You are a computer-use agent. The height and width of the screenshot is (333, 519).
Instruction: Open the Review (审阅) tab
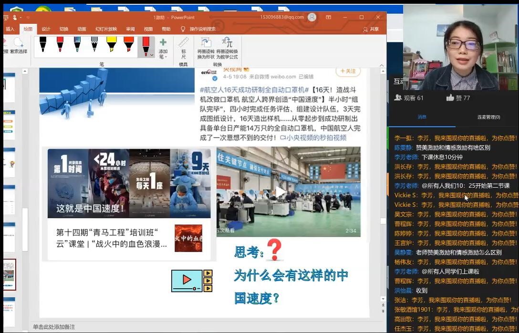click(x=130, y=29)
